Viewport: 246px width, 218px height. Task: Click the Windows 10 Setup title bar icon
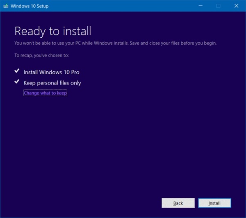[6, 6]
